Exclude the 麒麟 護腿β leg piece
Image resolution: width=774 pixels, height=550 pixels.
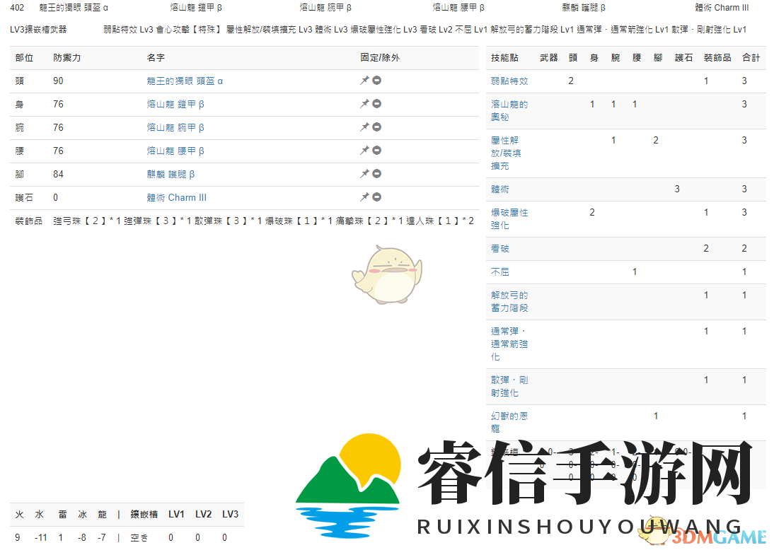point(378,174)
